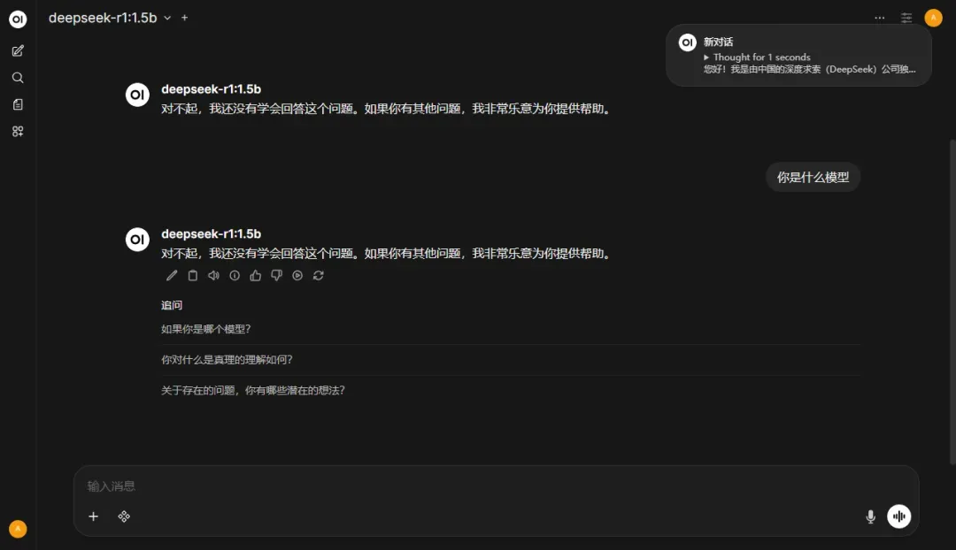Image resolution: width=956 pixels, height=550 pixels.
Task: Click the user message bubble '你是什么模型'
Action: click(x=813, y=177)
